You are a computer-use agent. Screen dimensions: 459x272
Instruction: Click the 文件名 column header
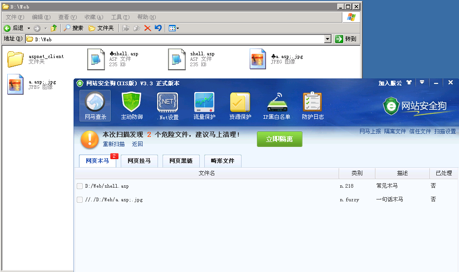coord(207,173)
